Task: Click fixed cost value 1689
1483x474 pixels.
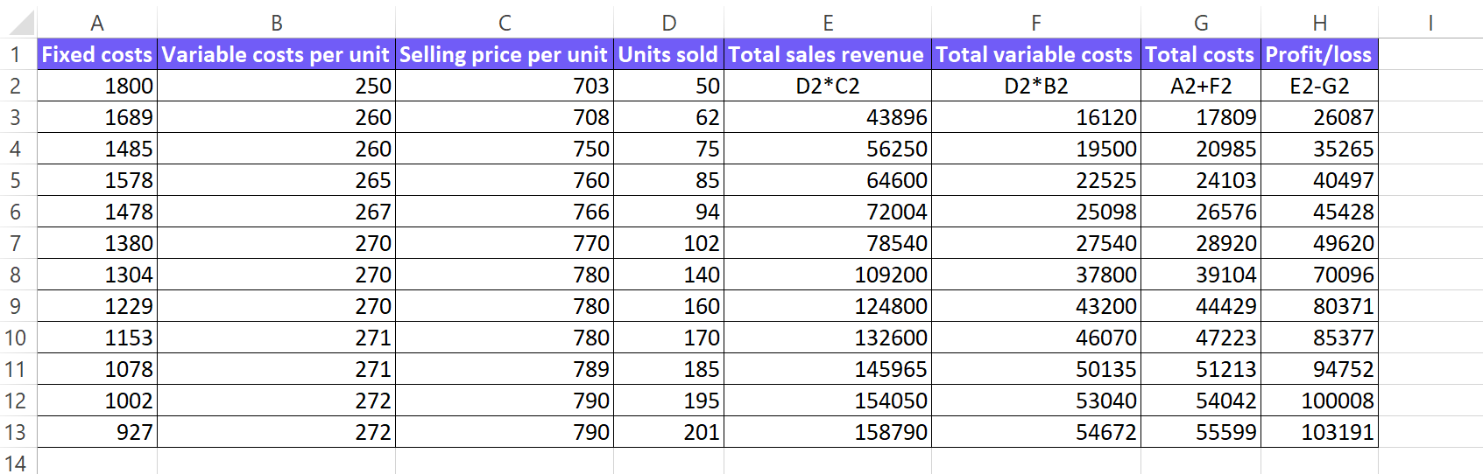Action: (x=97, y=117)
